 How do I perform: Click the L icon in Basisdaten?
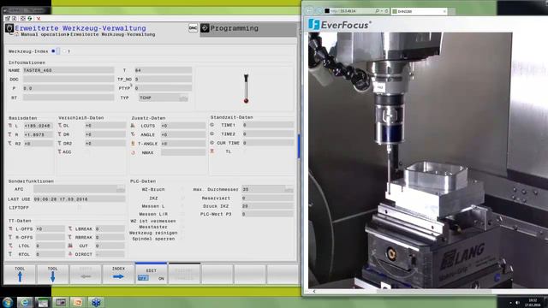coord(10,126)
